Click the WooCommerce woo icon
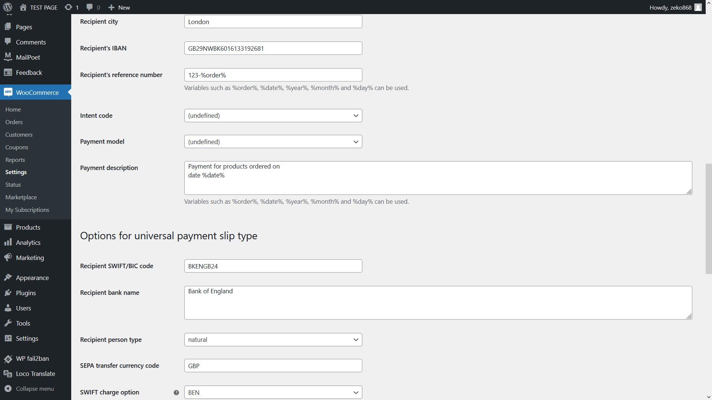 coord(8,92)
